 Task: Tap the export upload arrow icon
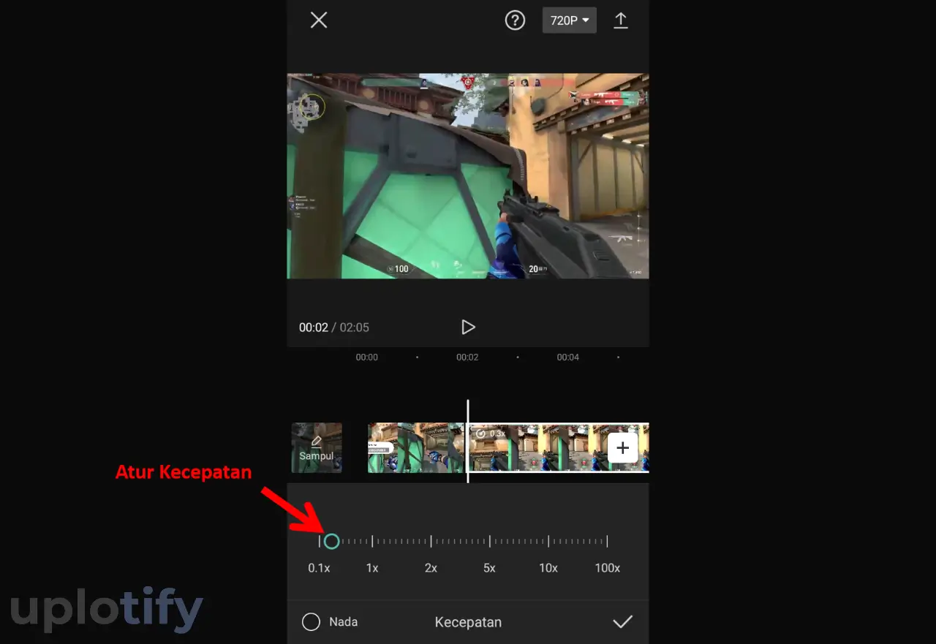point(621,20)
